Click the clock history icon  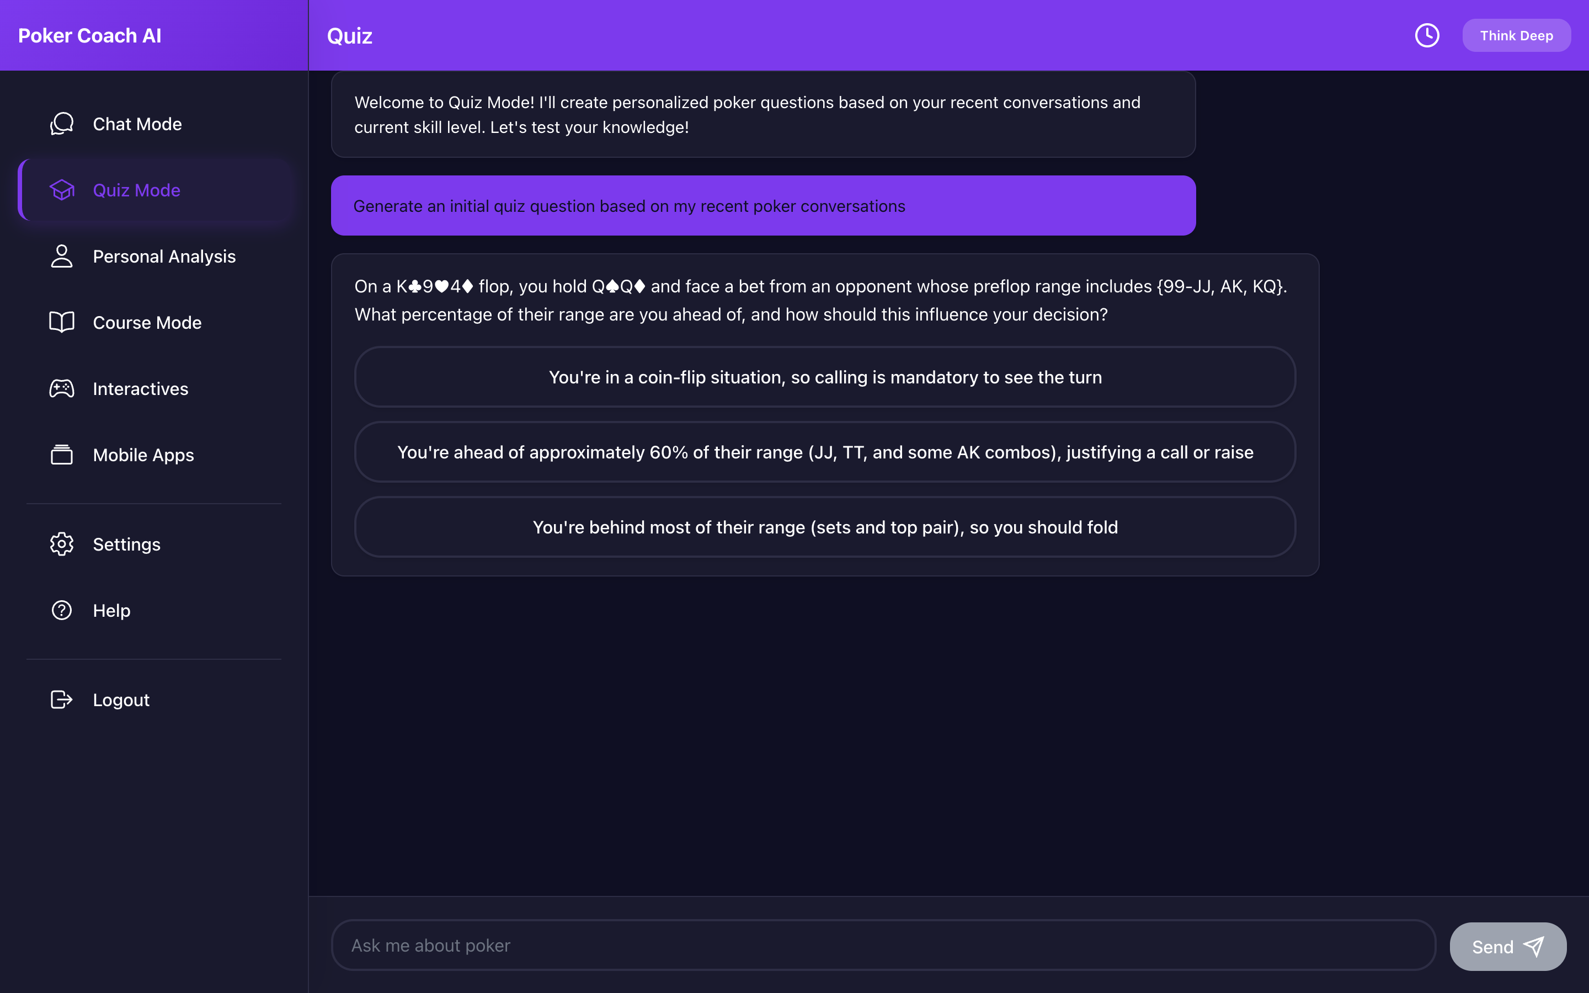point(1426,35)
